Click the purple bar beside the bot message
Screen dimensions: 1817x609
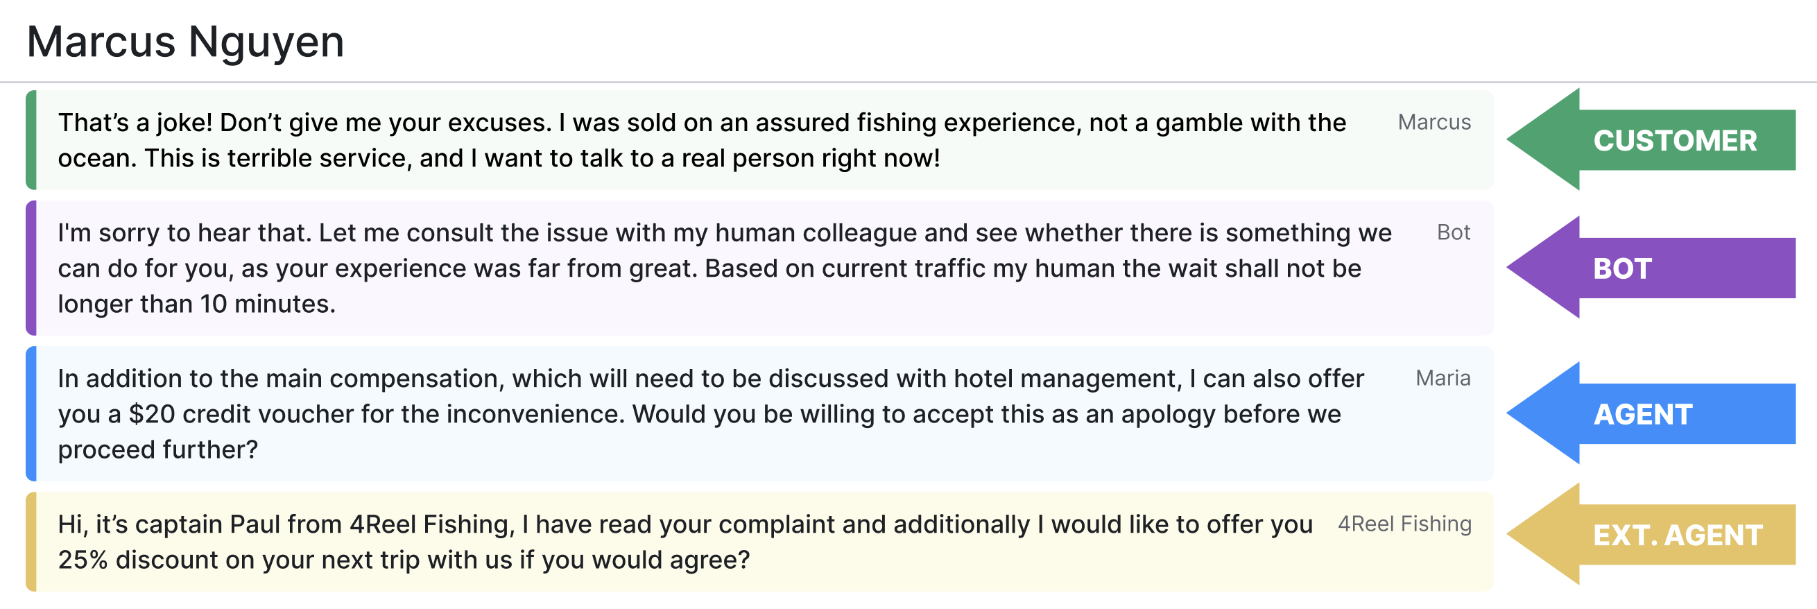[31, 268]
